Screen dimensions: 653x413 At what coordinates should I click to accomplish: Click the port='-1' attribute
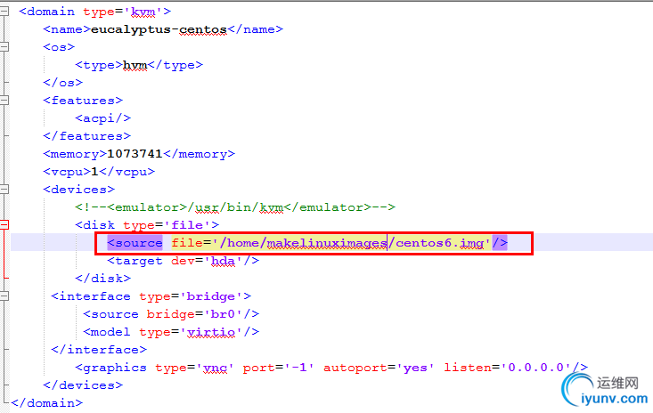click(279, 368)
